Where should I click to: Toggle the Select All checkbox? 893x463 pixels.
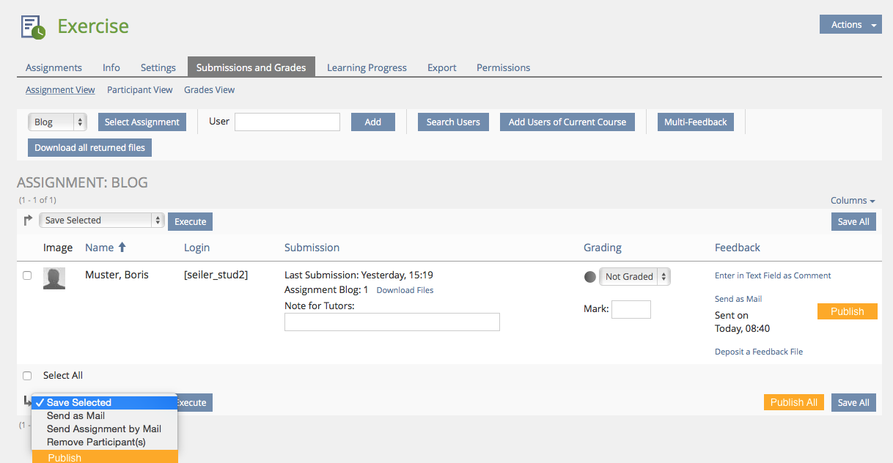pos(27,376)
